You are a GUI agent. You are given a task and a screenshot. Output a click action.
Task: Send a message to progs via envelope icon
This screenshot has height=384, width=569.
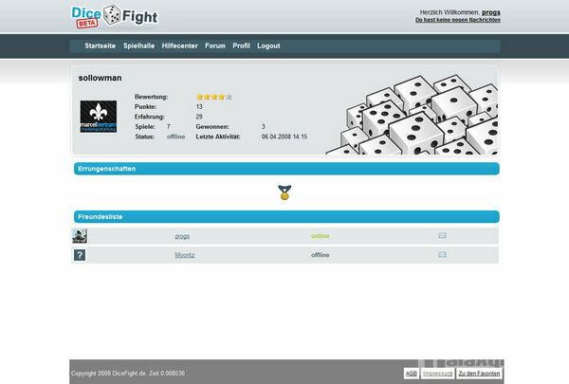[x=442, y=236]
